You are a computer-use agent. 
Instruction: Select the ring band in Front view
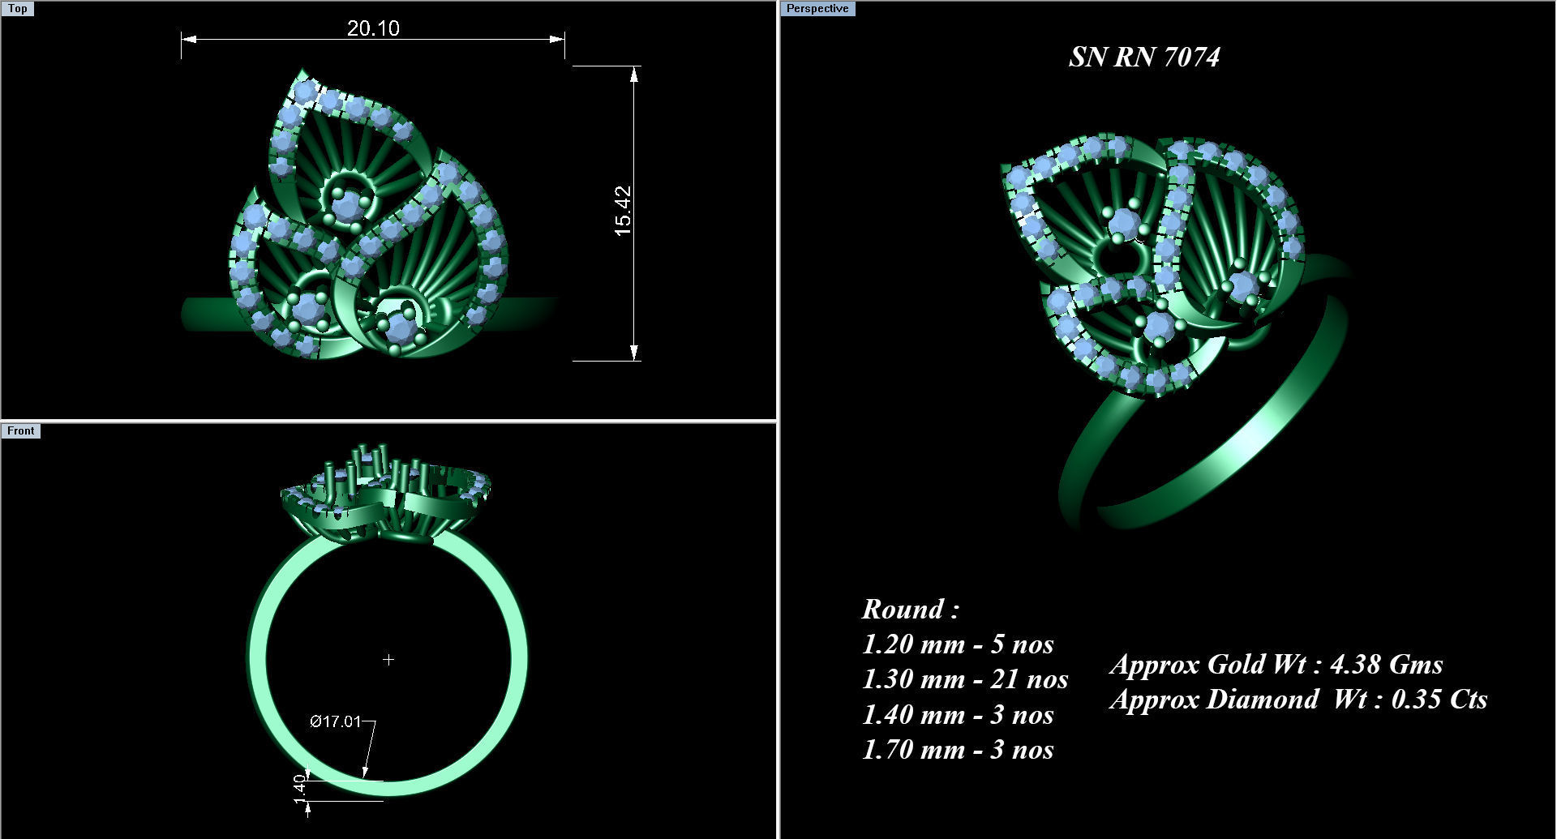(x=258, y=657)
